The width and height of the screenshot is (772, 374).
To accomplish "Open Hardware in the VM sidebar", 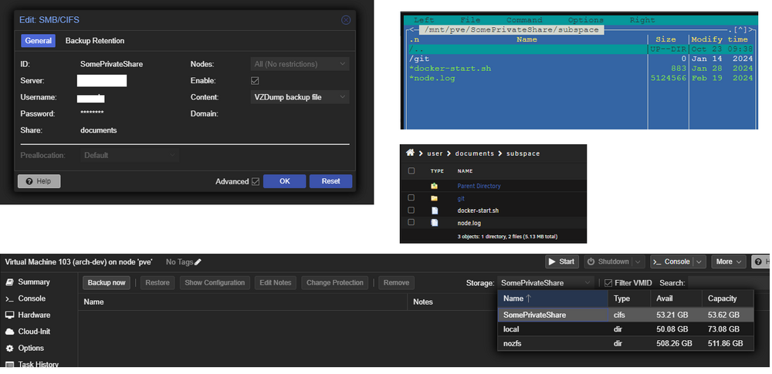I will (34, 315).
